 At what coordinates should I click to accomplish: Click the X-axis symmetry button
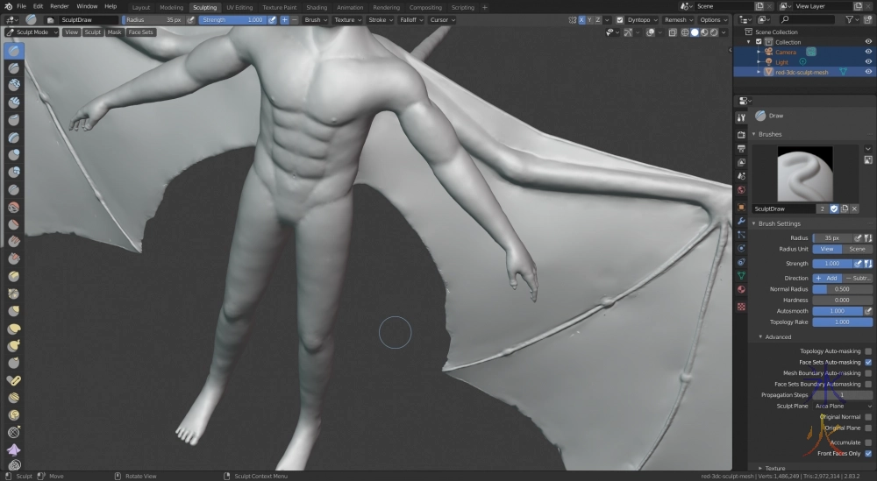pos(581,19)
